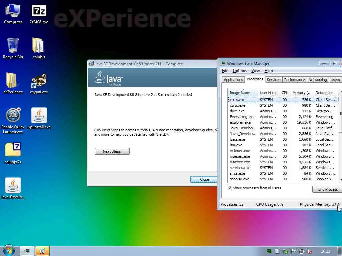Click the shield tray icon with green check

pyautogui.click(x=285, y=251)
